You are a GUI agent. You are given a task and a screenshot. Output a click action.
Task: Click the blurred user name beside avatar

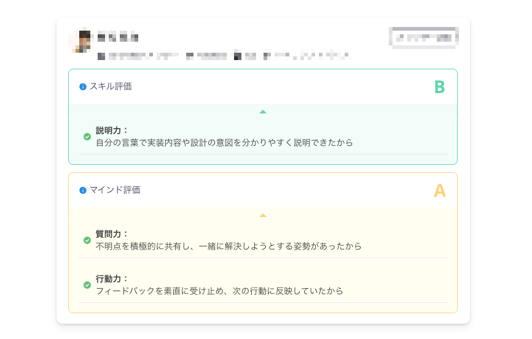coord(118,37)
